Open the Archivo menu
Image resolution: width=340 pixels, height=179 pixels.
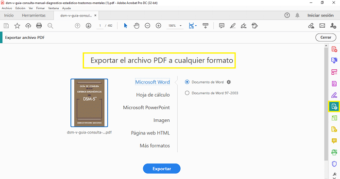point(7,8)
